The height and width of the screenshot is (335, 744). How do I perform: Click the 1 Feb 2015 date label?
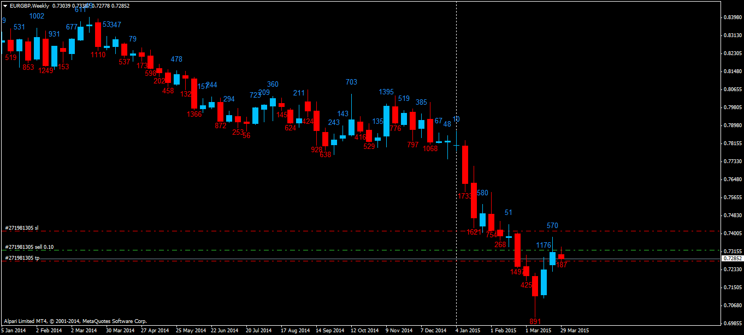click(503, 331)
